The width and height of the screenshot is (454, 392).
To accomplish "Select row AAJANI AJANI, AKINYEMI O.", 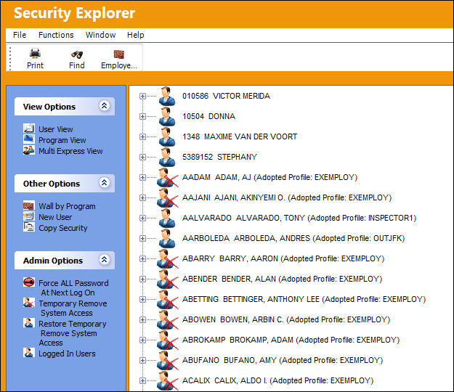I will pyautogui.click(x=287, y=197).
